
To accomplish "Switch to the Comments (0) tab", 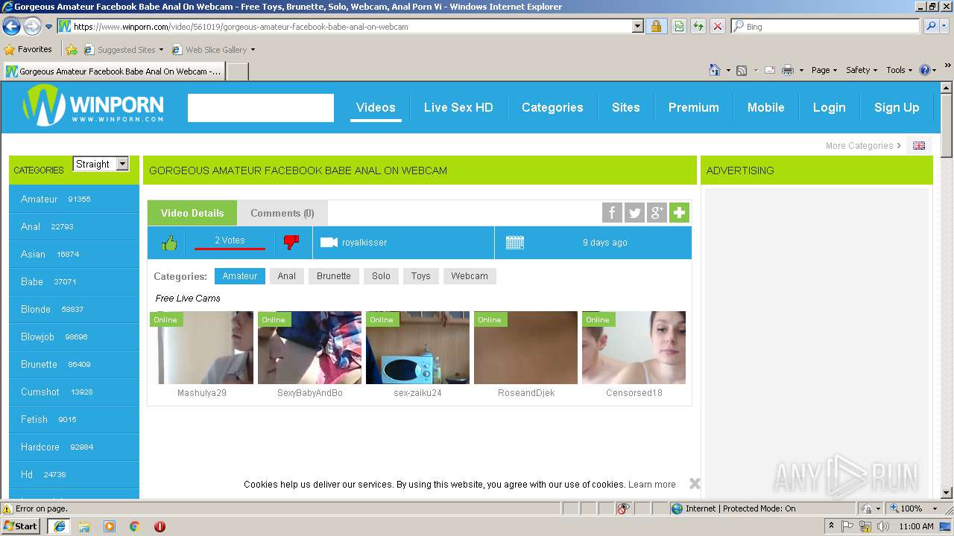I will click(x=282, y=213).
